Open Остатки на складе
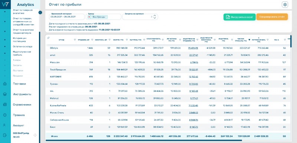Screen dimensions: 297x143 click(x=23, y=46)
